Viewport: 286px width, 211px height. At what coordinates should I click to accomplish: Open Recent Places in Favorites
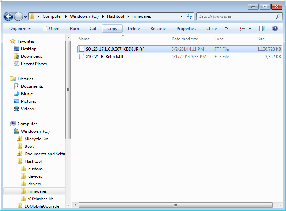pyautogui.click(x=34, y=64)
